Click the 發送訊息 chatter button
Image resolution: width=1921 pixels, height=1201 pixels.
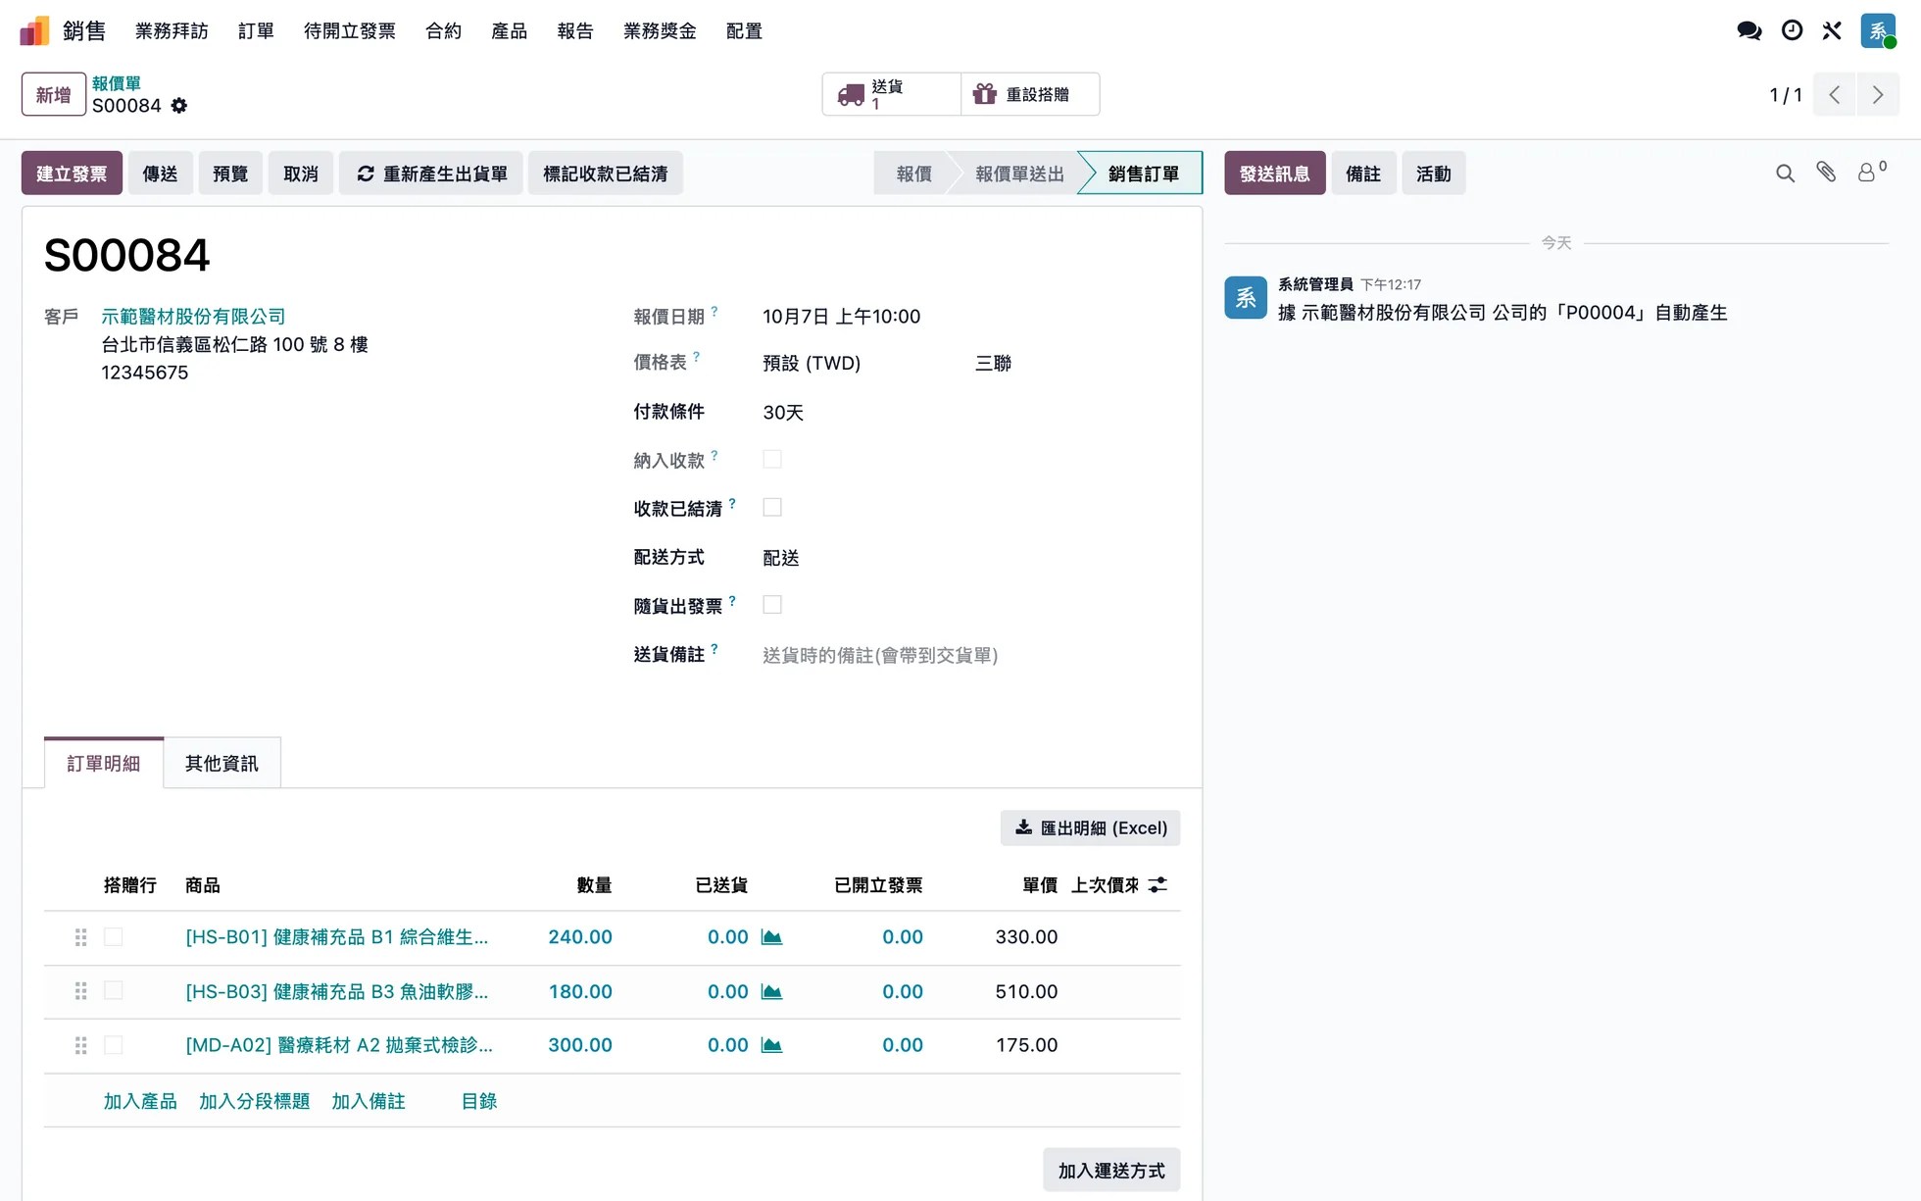(1274, 174)
